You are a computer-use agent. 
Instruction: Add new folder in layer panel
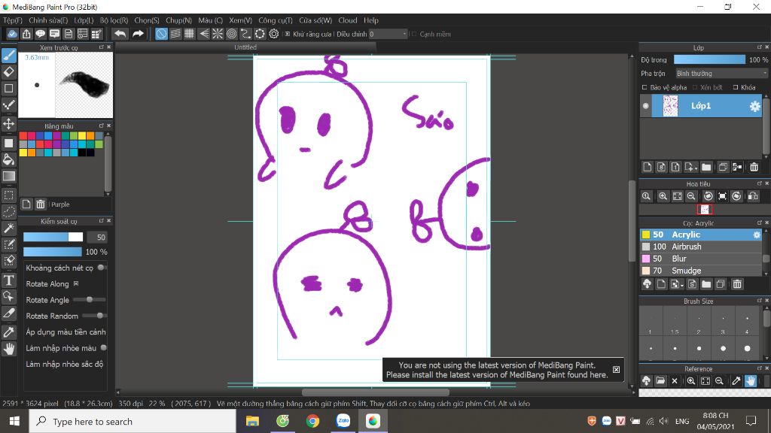click(706, 168)
